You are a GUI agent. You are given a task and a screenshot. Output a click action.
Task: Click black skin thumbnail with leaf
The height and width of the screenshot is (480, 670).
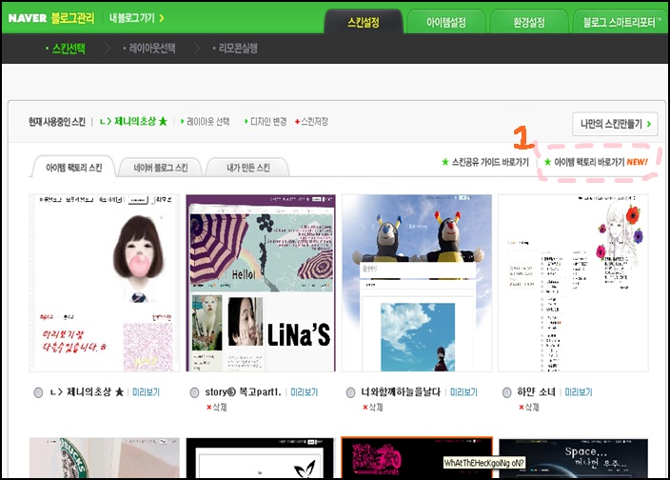click(x=261, y=457)
